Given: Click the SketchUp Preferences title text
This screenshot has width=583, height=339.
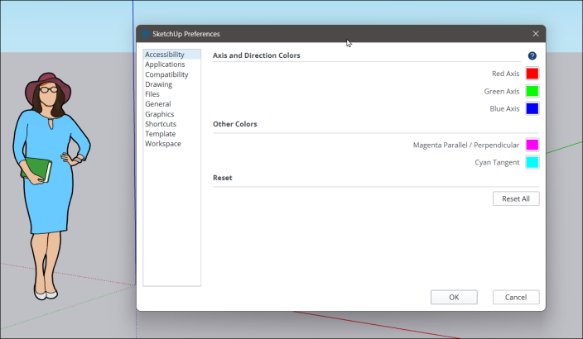Looking at the screenshot, I should 185,34.
